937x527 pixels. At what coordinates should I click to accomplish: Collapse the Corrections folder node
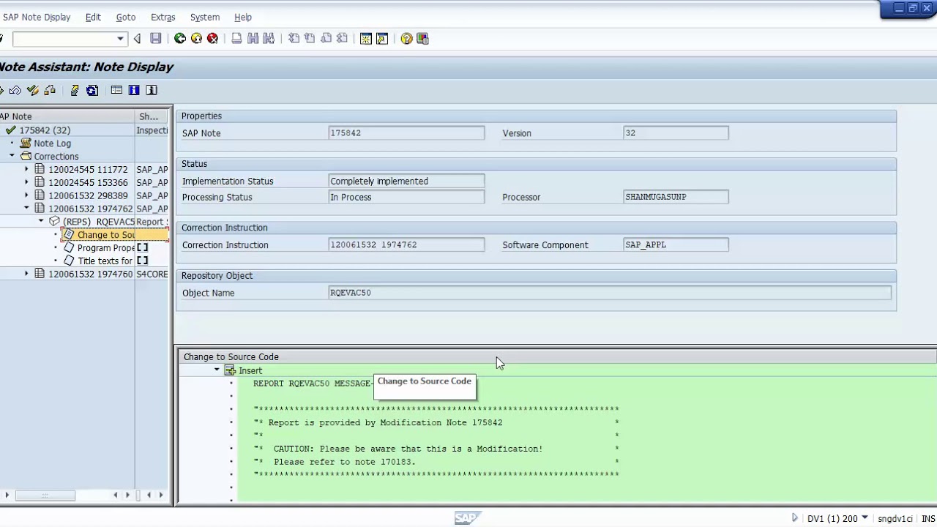(x=12, y=156)
